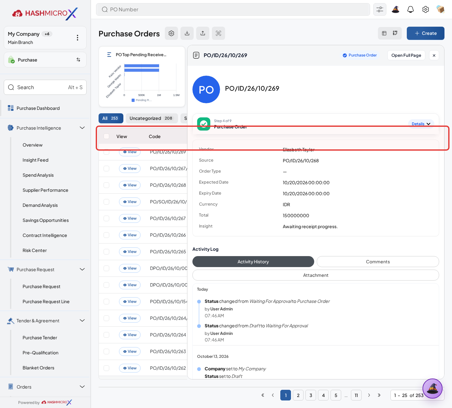Open Spend Analysis in sidebar
Screen dimensions: 452x408
[x=38, y=175]
